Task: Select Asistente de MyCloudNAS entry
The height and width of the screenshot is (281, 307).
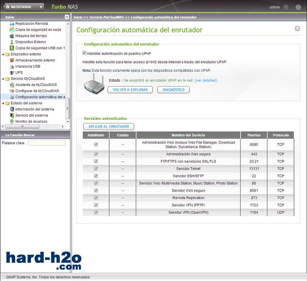Action: 36,85
